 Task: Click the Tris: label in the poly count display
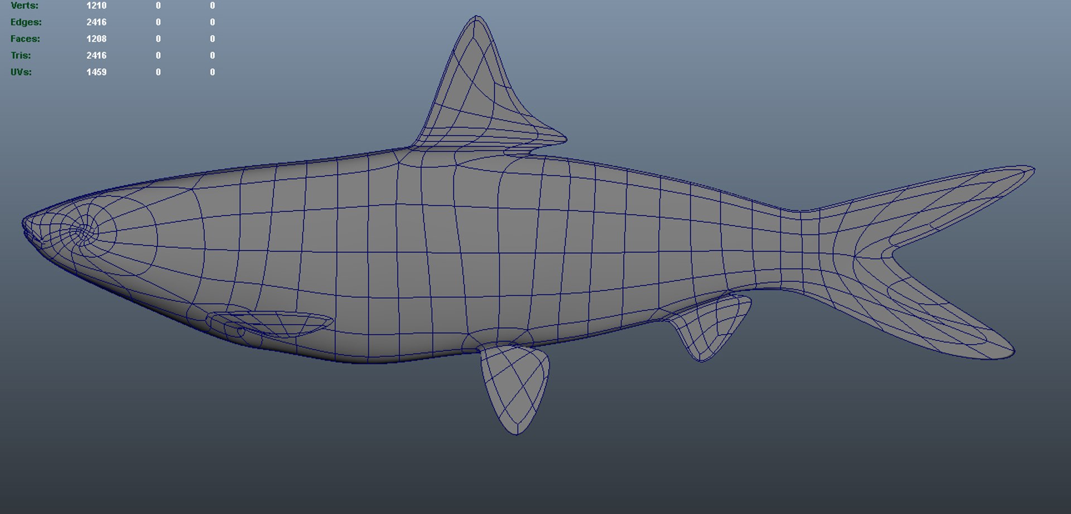tap(21, 56)
